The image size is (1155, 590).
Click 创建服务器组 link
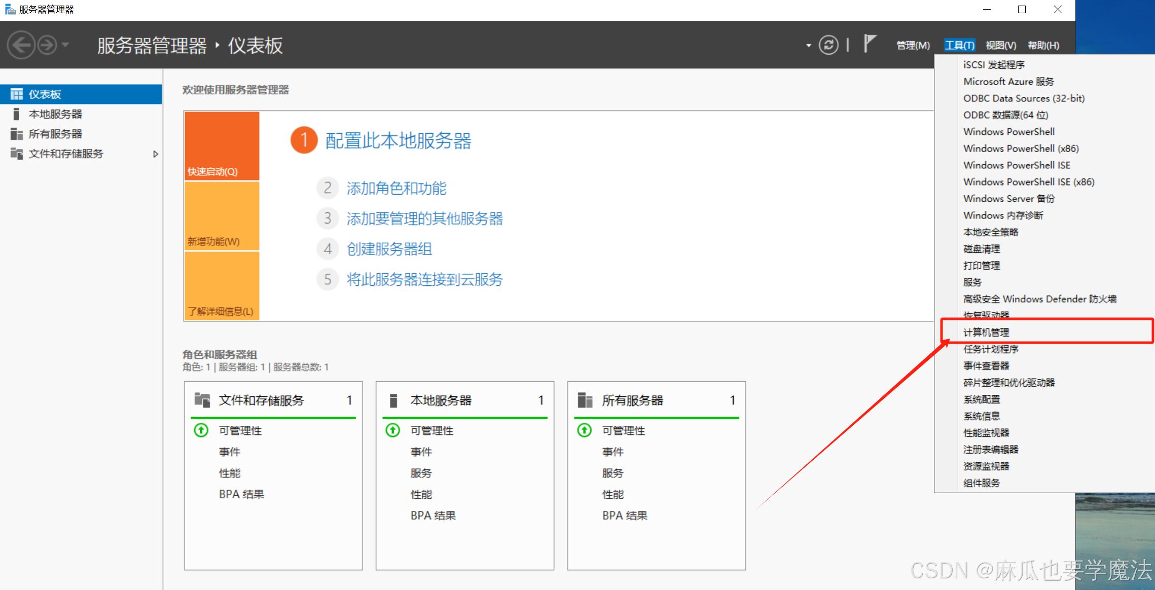point(389,249)
